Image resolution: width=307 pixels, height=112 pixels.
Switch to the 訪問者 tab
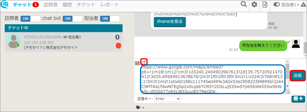[51, 5]
